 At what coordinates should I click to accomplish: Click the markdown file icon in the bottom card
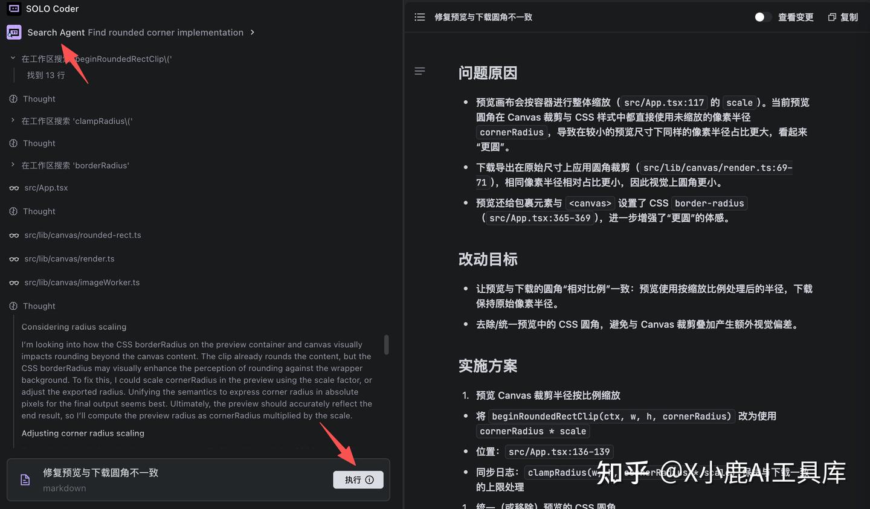point(25,479)
